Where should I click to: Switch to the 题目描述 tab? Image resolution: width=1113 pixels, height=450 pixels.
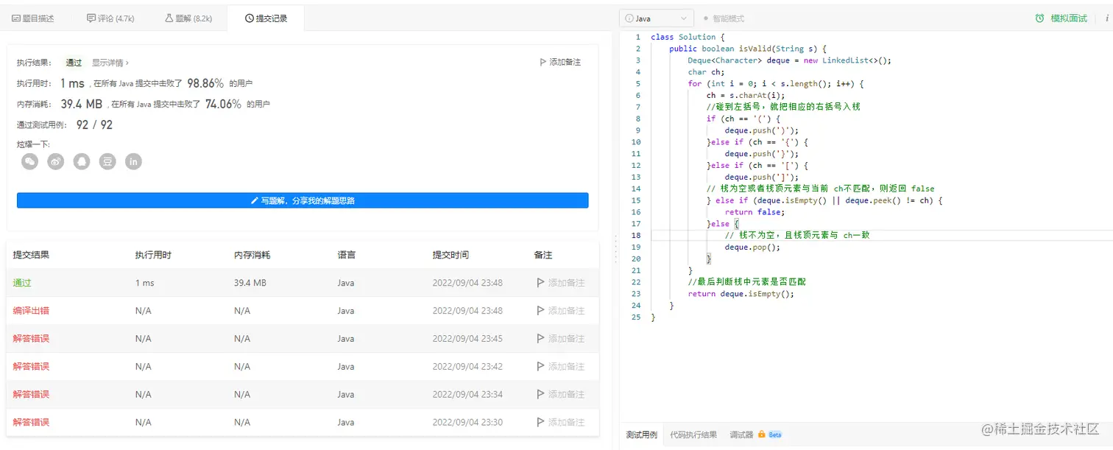point(33,18)
